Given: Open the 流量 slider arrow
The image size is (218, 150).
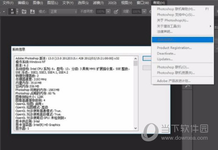Looking at the screenshot, I should coord(144,12).
